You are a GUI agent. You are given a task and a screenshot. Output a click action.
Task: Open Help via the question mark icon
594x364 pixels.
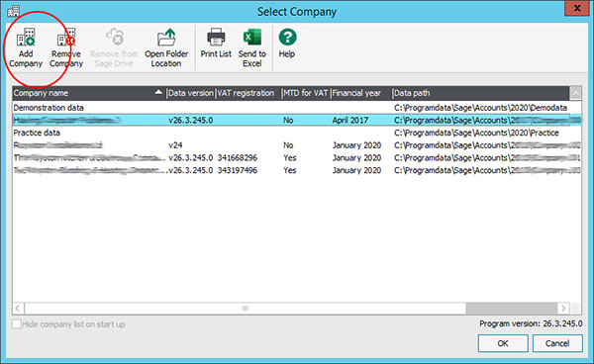(287, 37)
